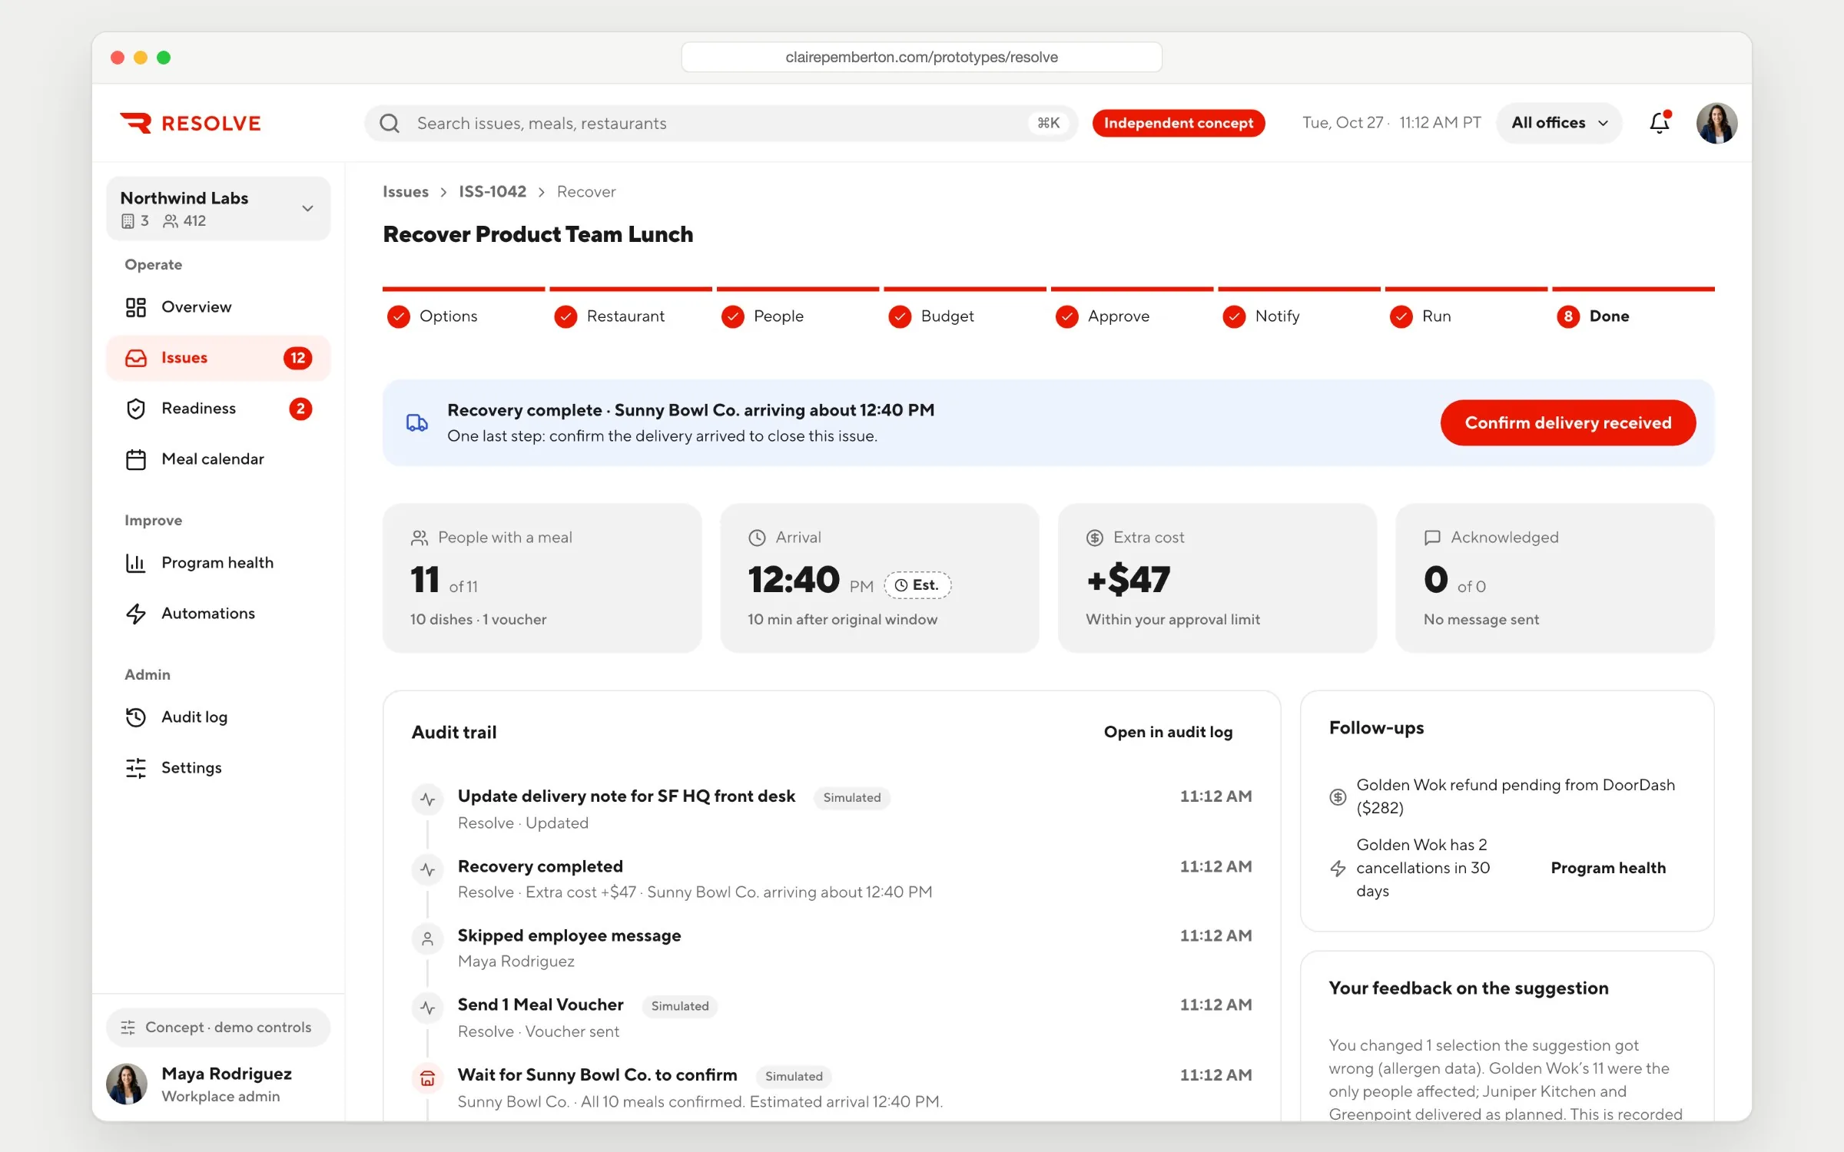This screenshot has width=1844, height=1152.
Task: Click the Program health chart icon
Action: point(136,563)
